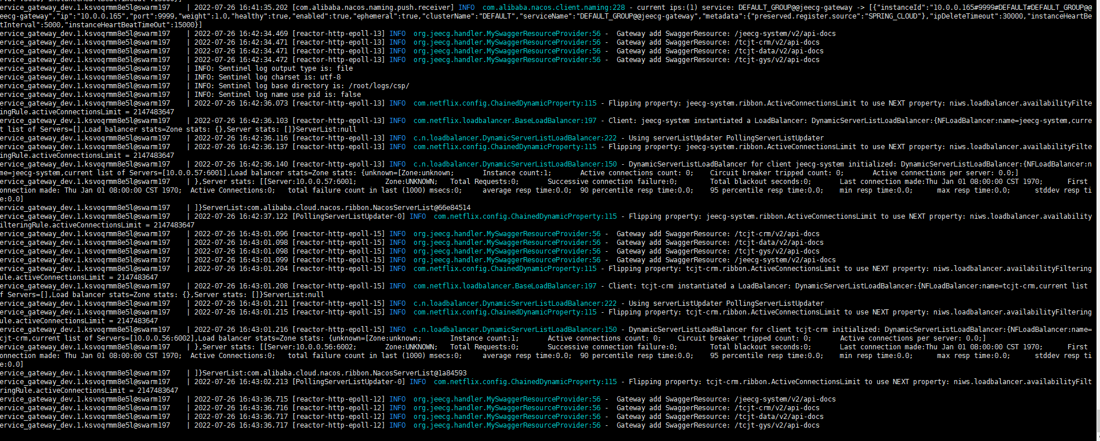
Task: Click the timestamp 16:42:36.137
Action: pos(263,147)
